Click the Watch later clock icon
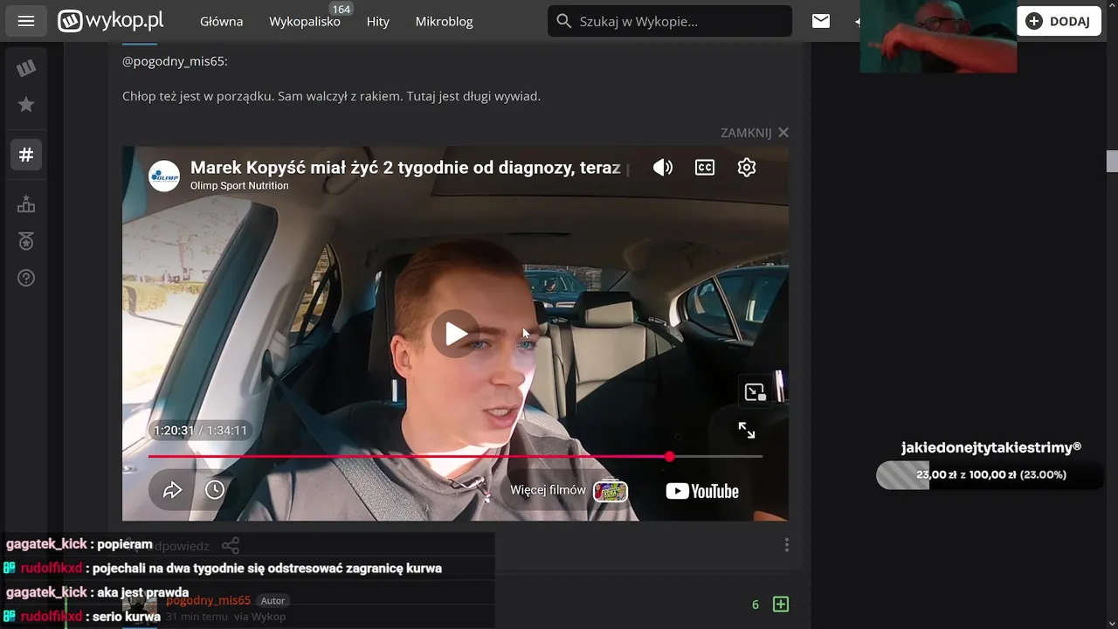The width and height of the screenshot is (1118, 629). tap(215, 490)
